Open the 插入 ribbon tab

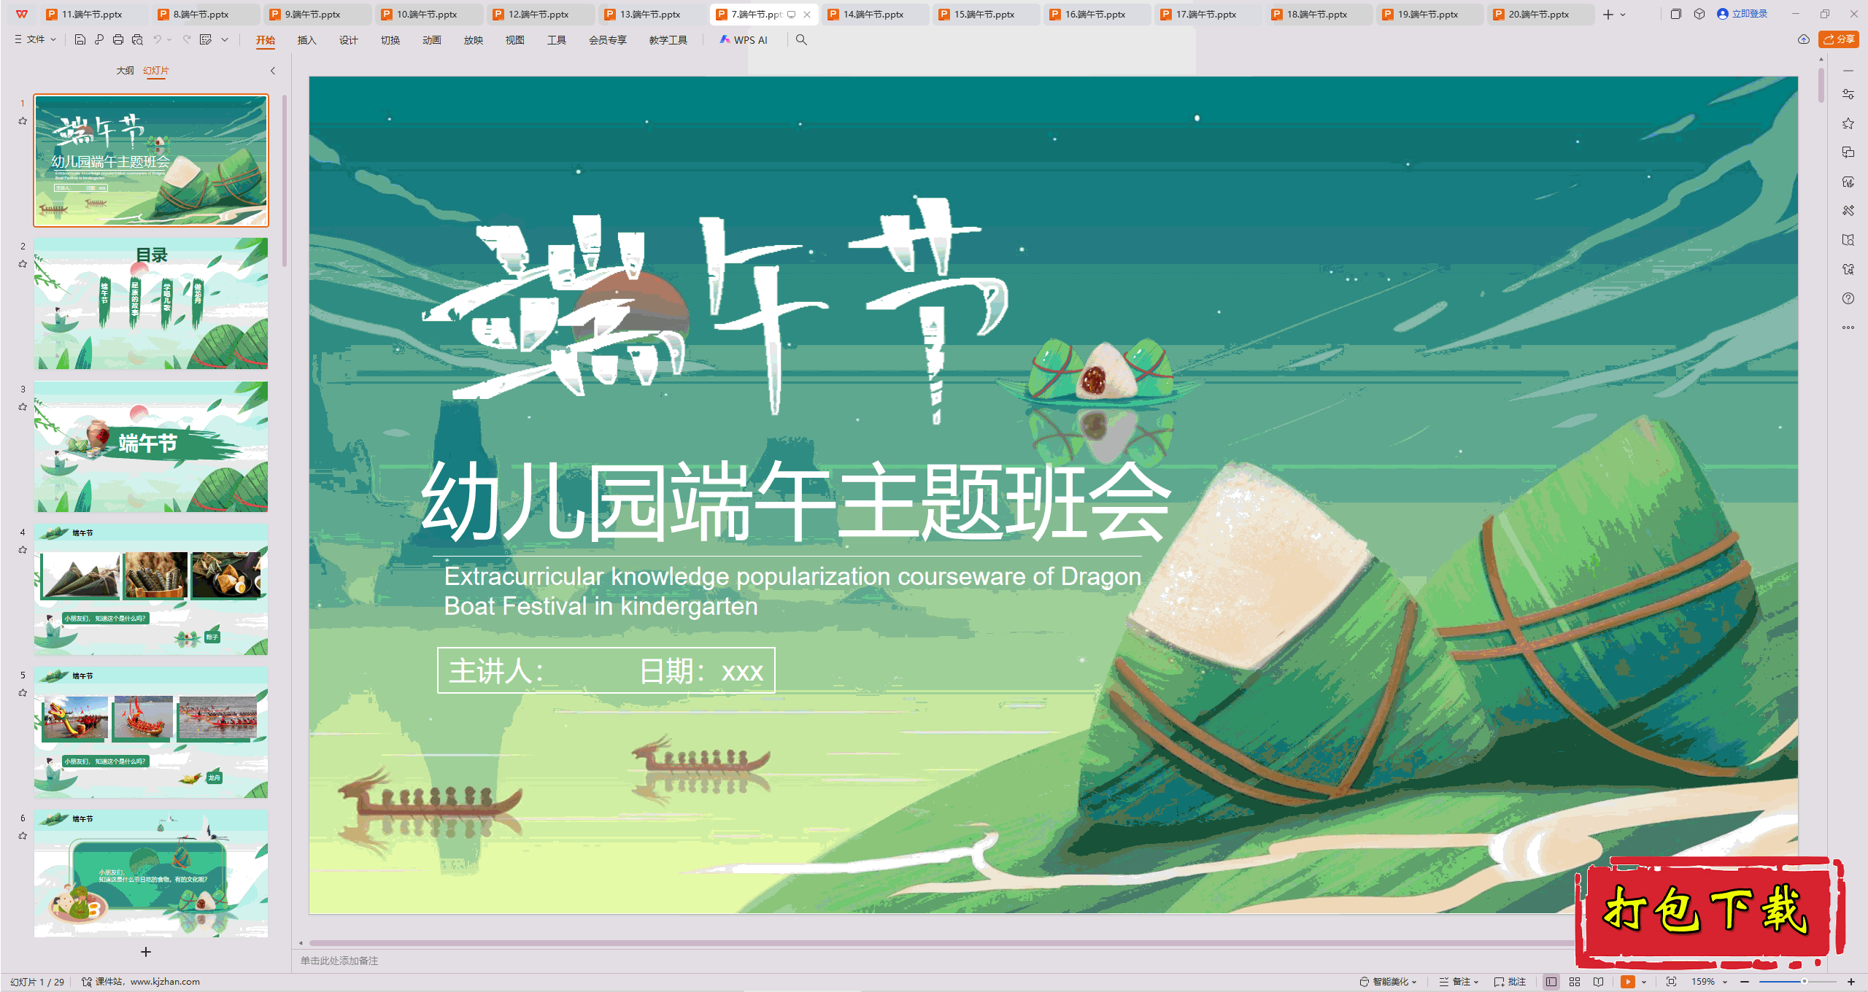tap(306, 40)
